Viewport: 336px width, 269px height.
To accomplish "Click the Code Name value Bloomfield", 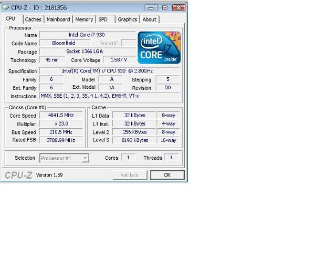I will (64, 43).
